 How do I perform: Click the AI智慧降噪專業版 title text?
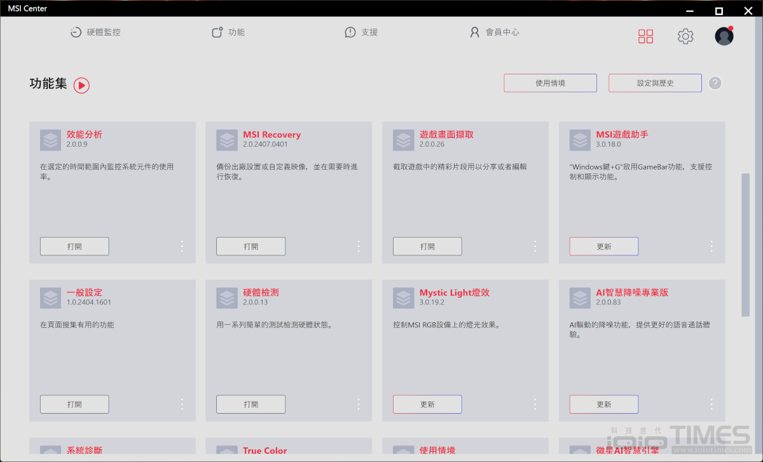tap(632, 293)
